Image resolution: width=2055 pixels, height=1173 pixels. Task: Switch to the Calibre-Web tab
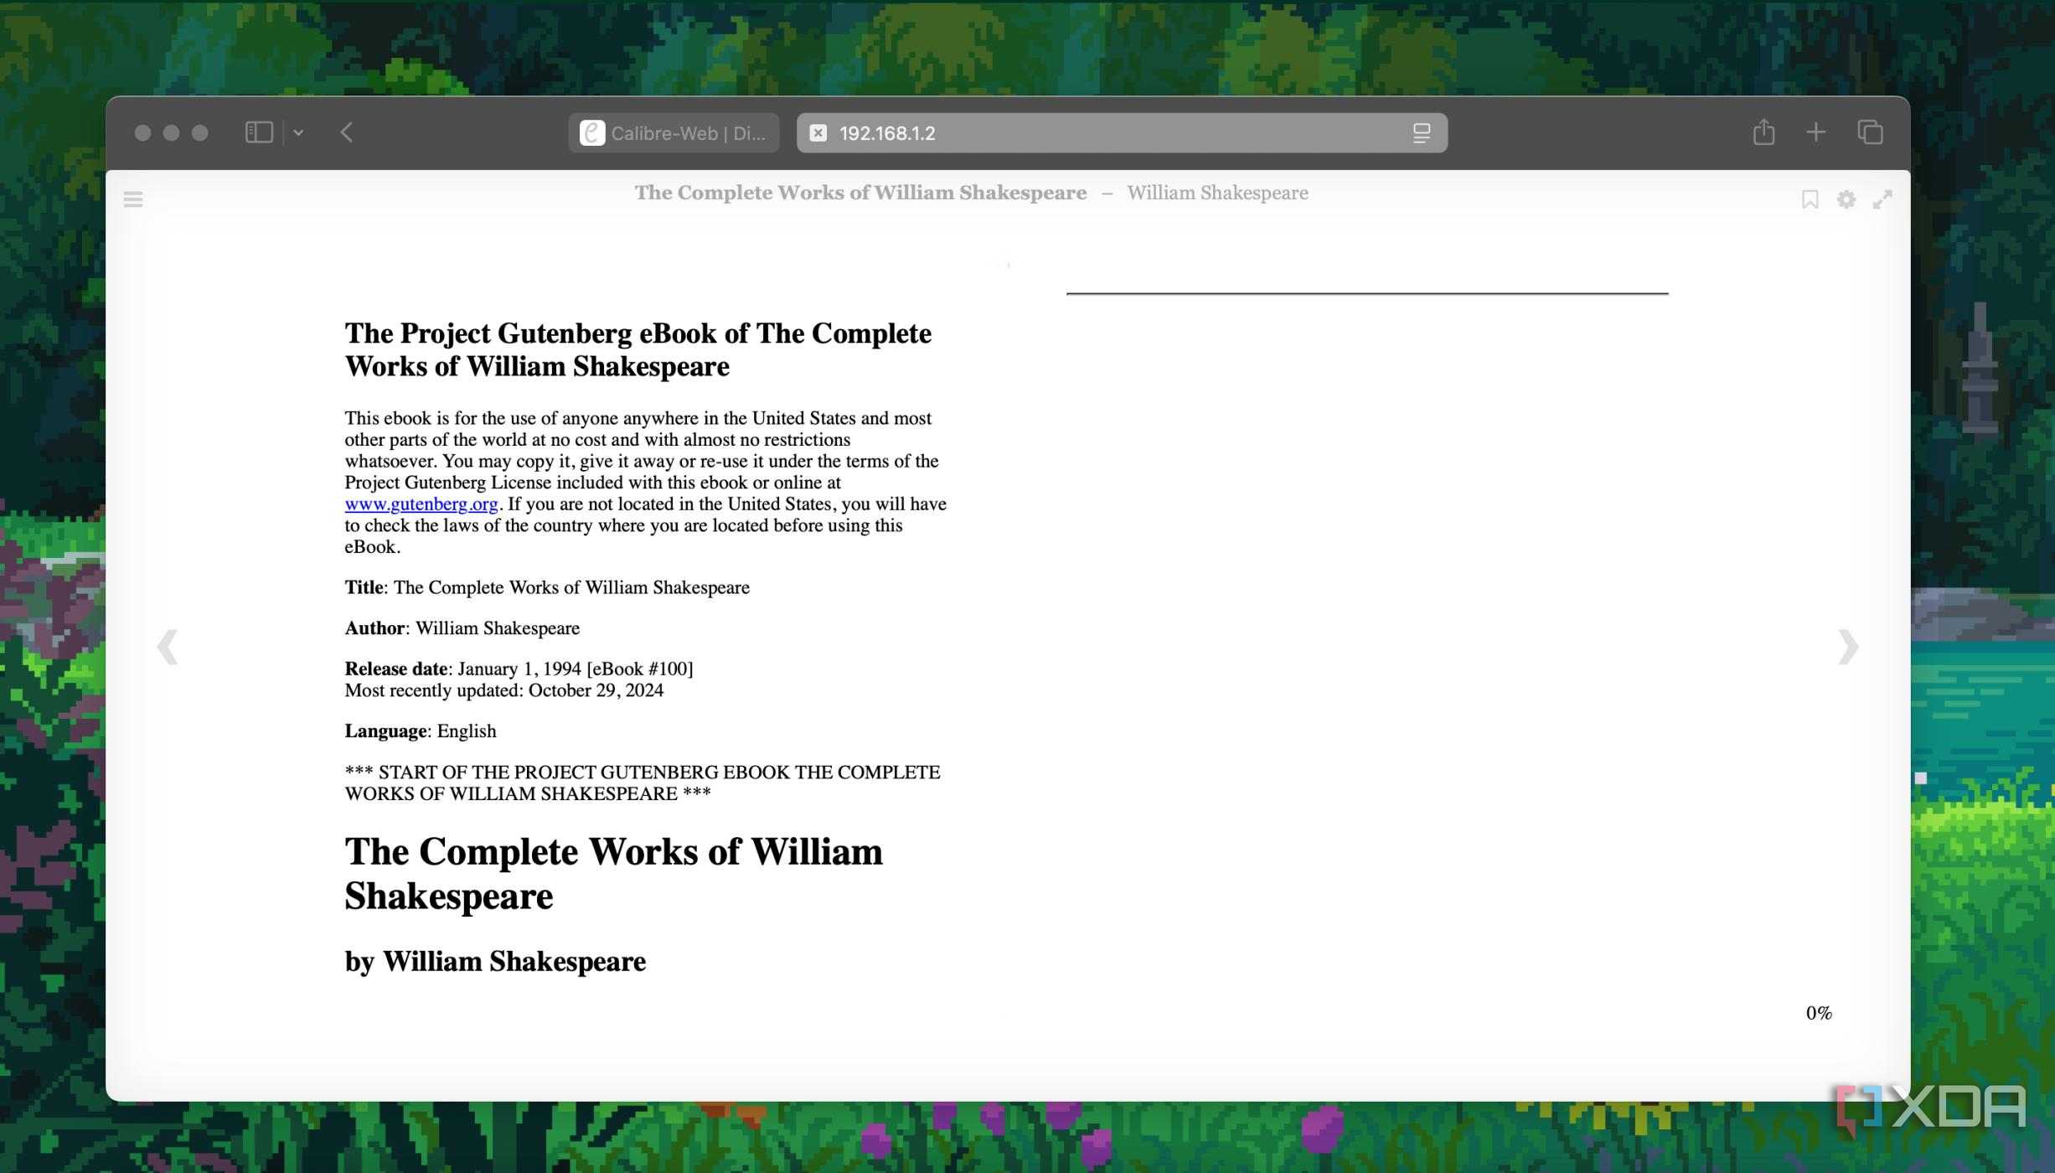674,133
